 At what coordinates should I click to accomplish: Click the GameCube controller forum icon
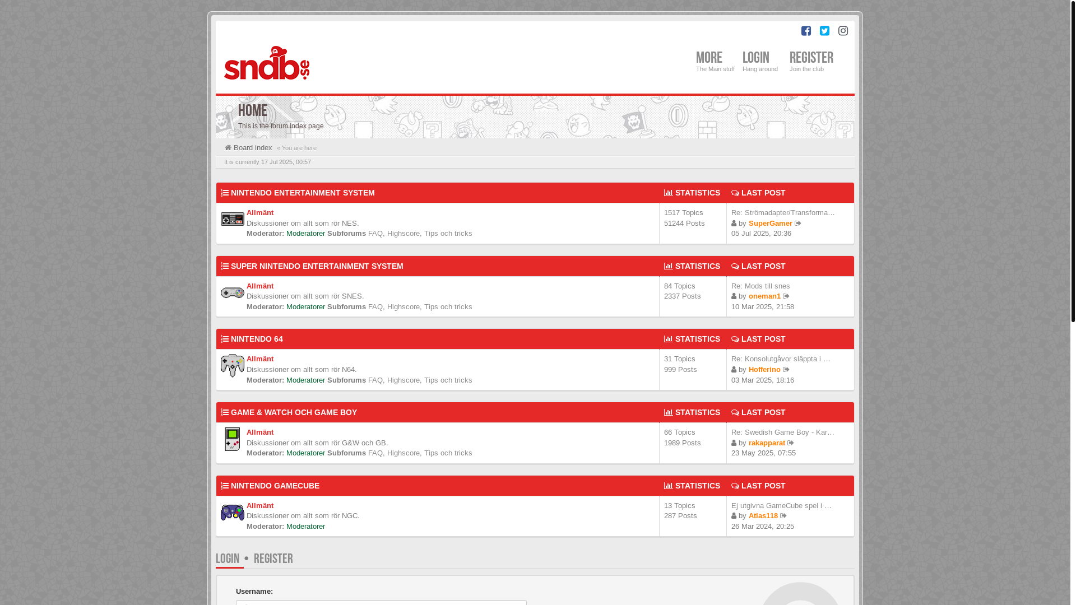232,513
